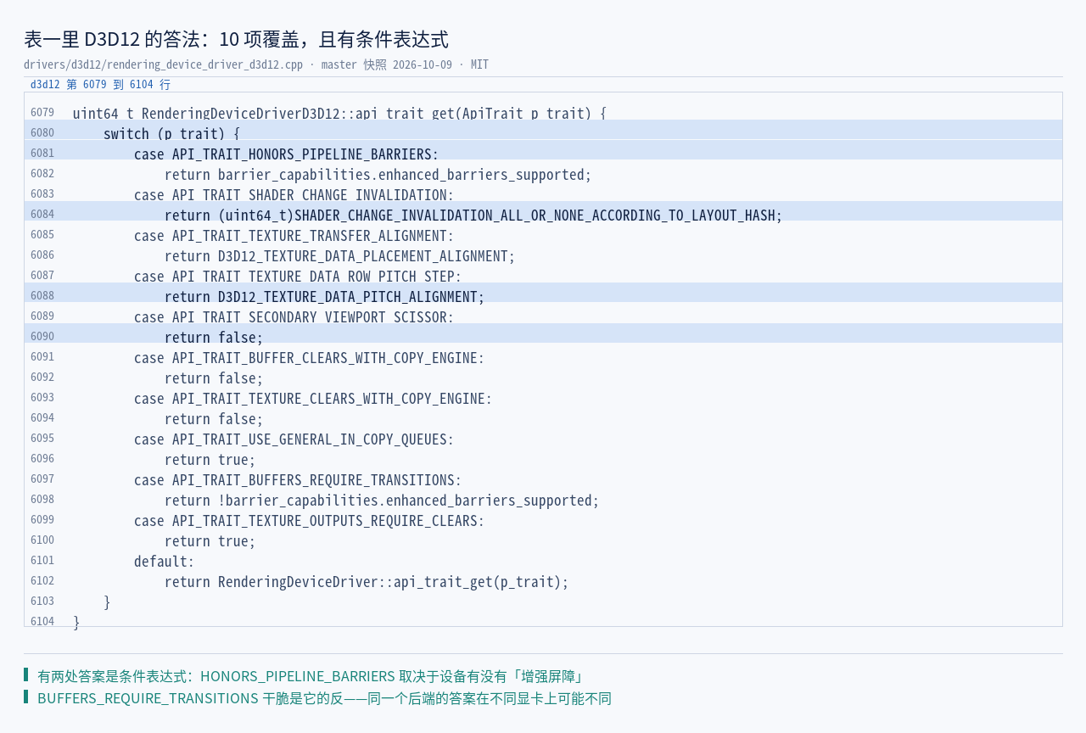This screenshot has height=733, width=1086.
Task: Click line number 6104 in the gutter
Action: (42, 622)
